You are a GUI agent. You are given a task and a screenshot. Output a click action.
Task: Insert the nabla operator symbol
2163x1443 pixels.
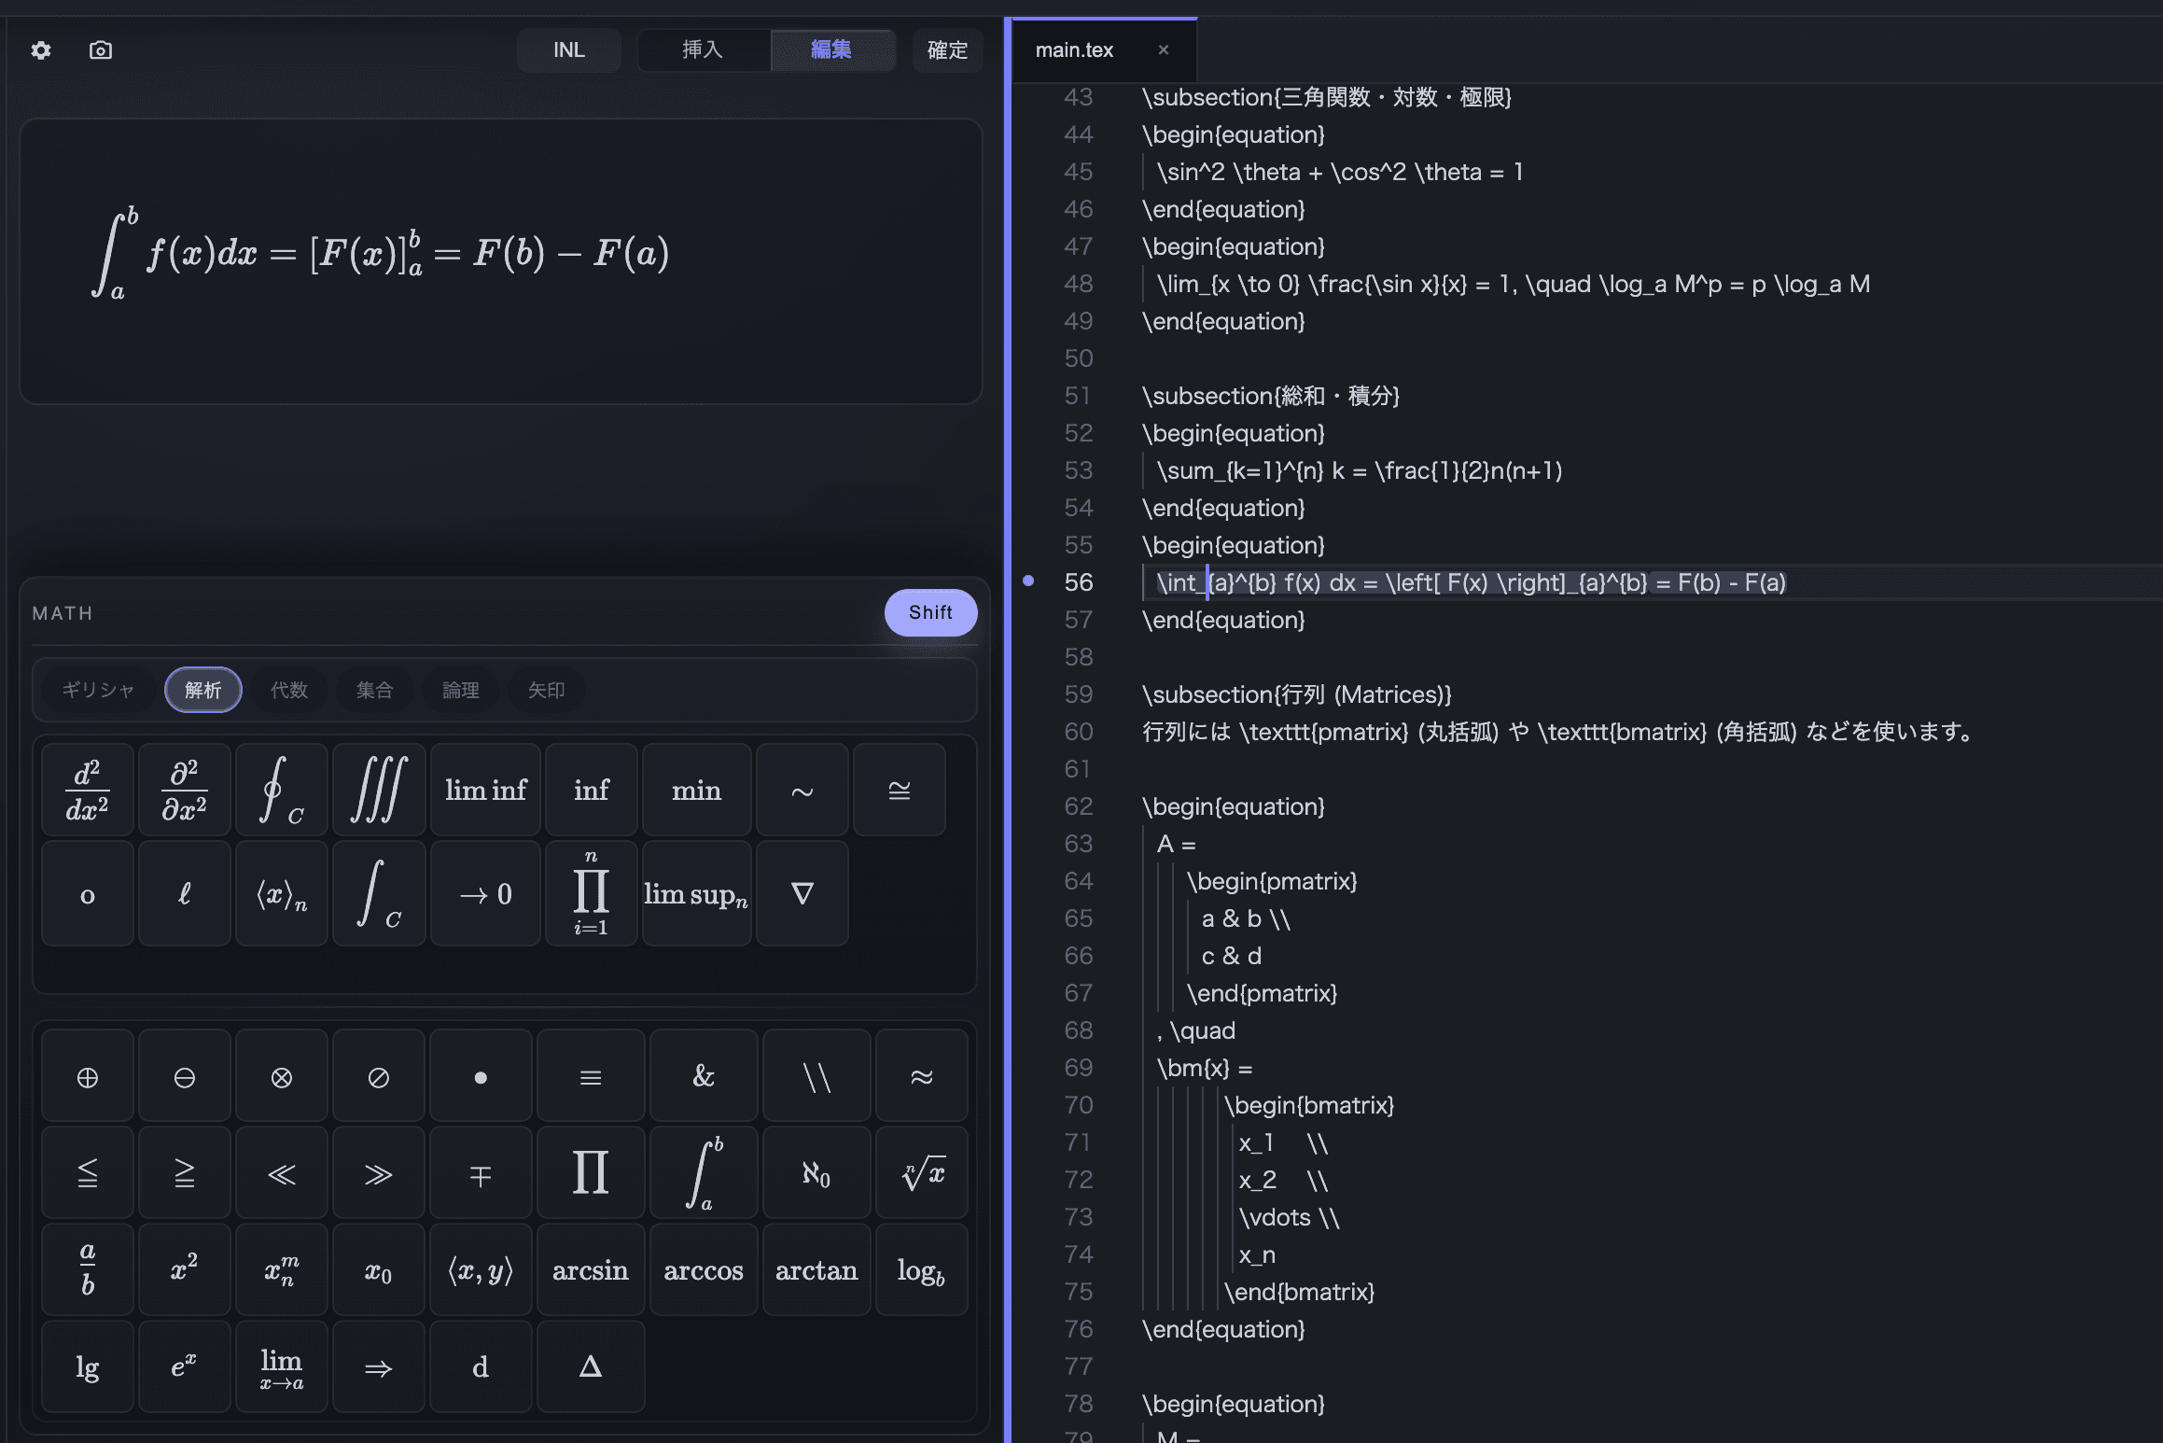pos(802,894)
